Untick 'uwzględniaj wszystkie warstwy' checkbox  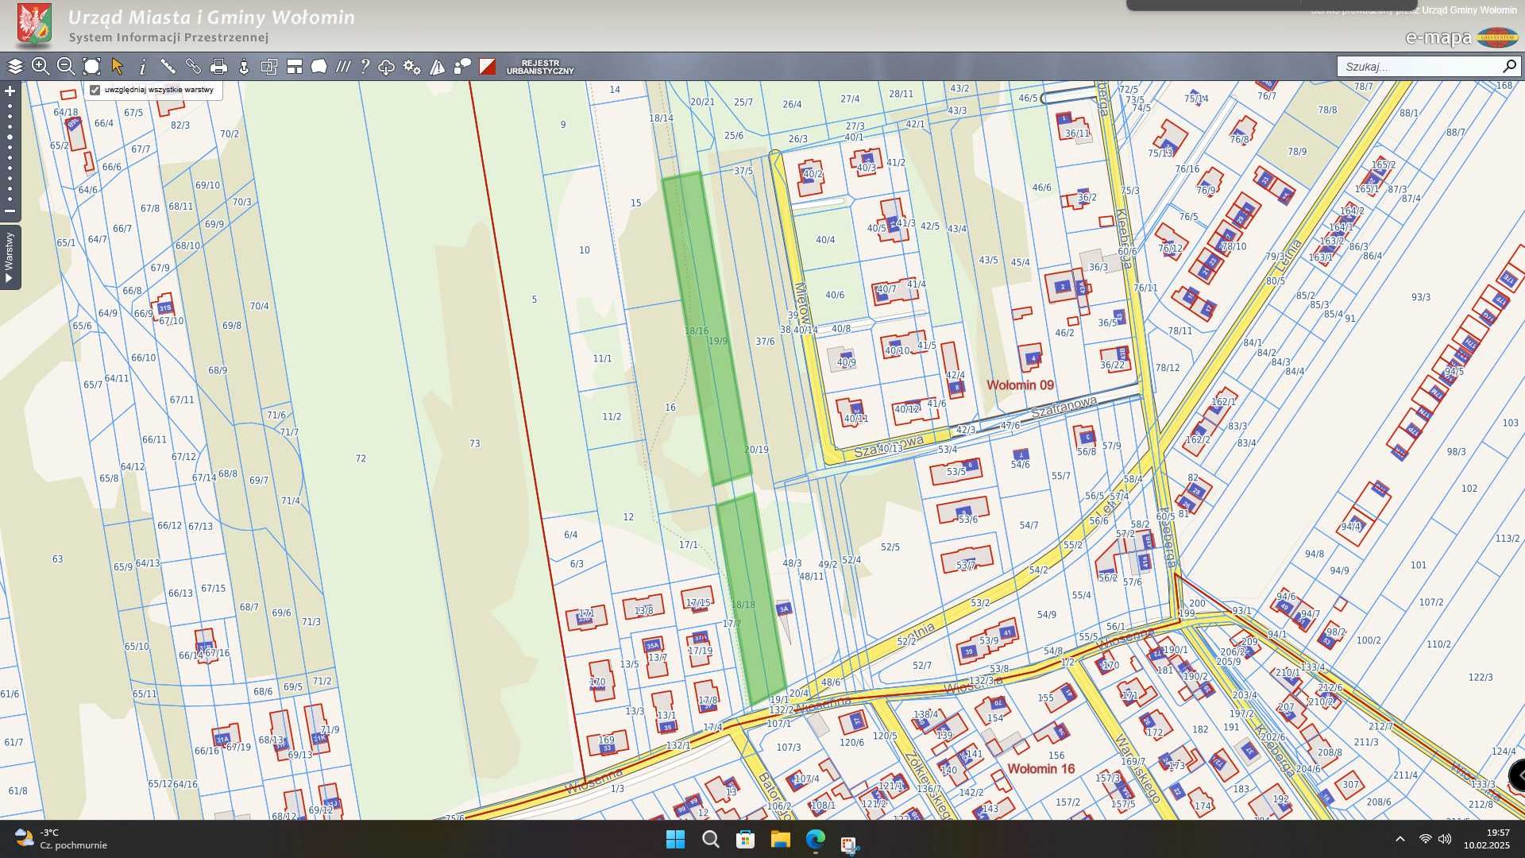point(95,90)
